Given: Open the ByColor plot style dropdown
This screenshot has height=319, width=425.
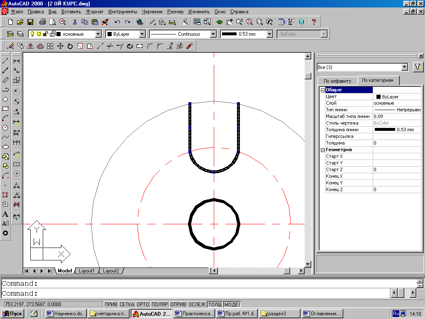Looking at the screenshot, I should click(x=324, y=34).
